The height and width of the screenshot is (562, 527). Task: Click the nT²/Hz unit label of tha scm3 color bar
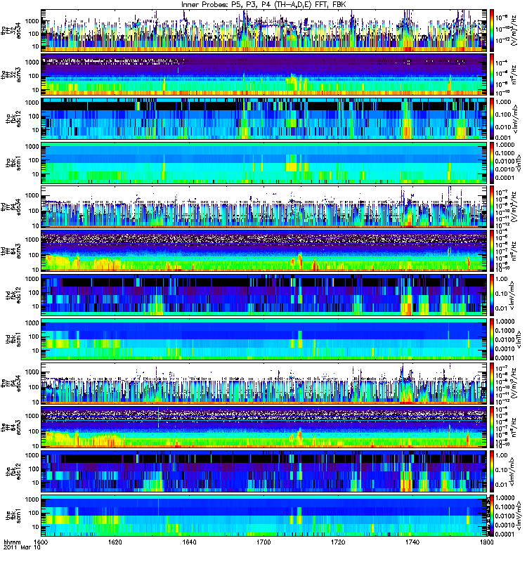(514, 74)
